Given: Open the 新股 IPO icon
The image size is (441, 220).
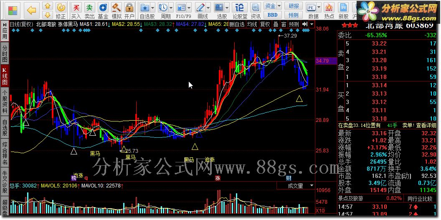Looking at the screenshot, I should 343,10.
